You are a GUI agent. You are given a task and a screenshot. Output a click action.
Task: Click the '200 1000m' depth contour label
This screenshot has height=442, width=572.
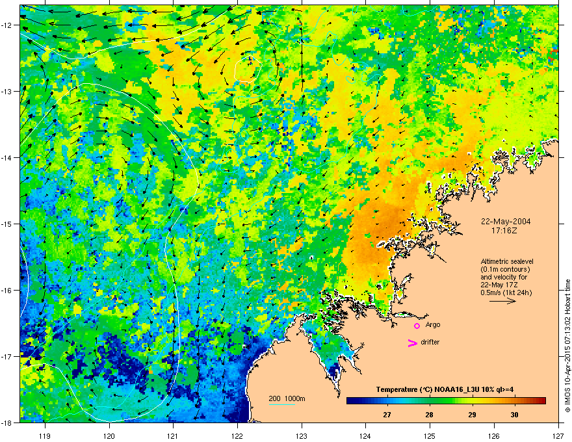(287, 398)
